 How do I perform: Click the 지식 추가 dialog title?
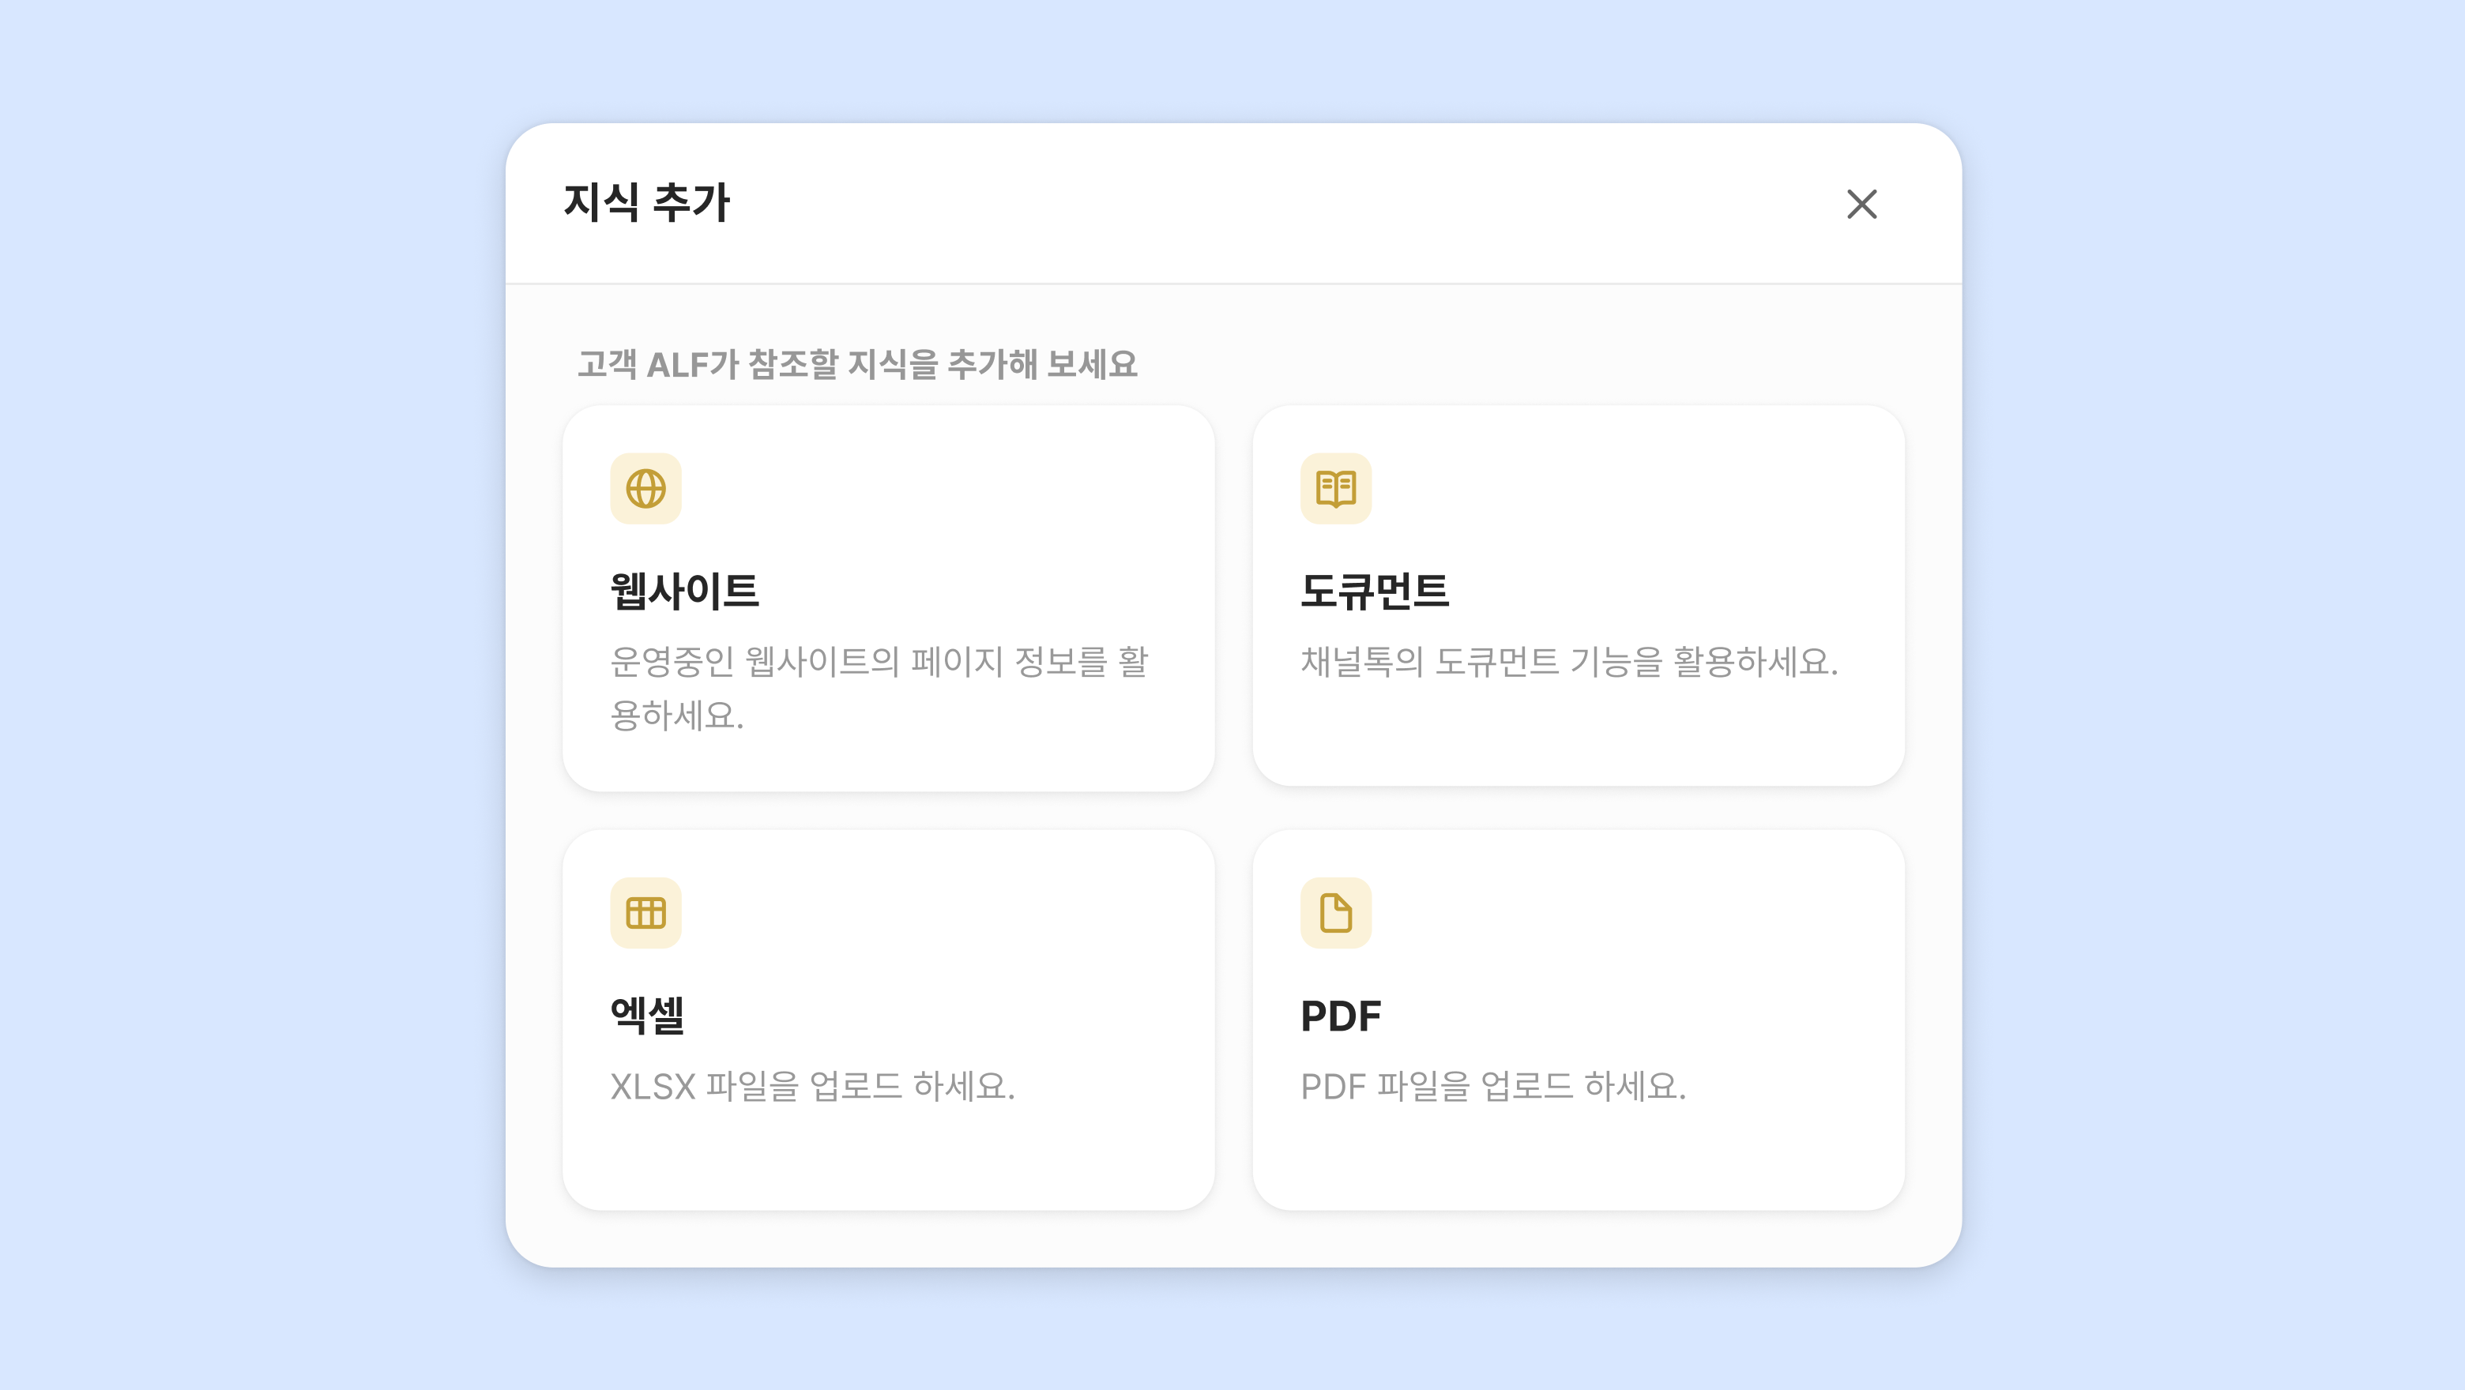click(x=647, y=203)
